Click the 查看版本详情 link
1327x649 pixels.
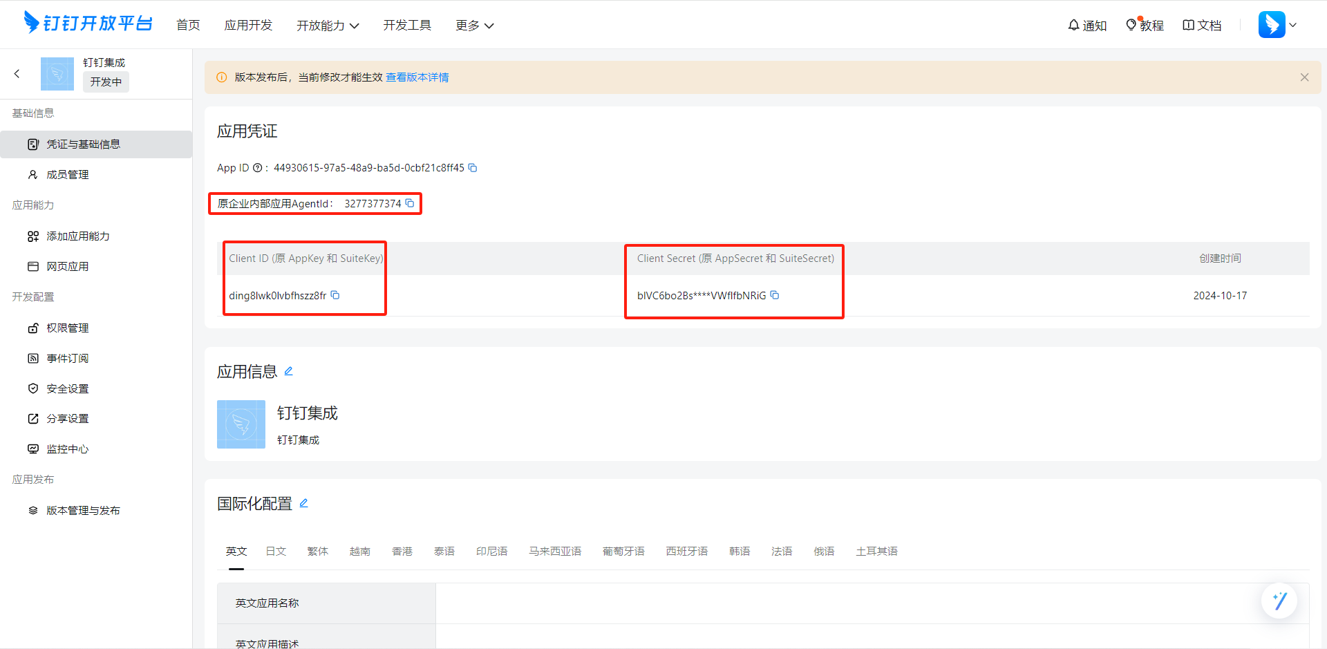coord(417,77)
